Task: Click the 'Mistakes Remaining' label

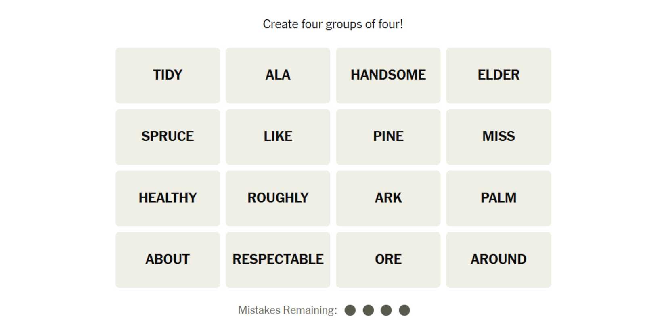Action: click(287, 310)
